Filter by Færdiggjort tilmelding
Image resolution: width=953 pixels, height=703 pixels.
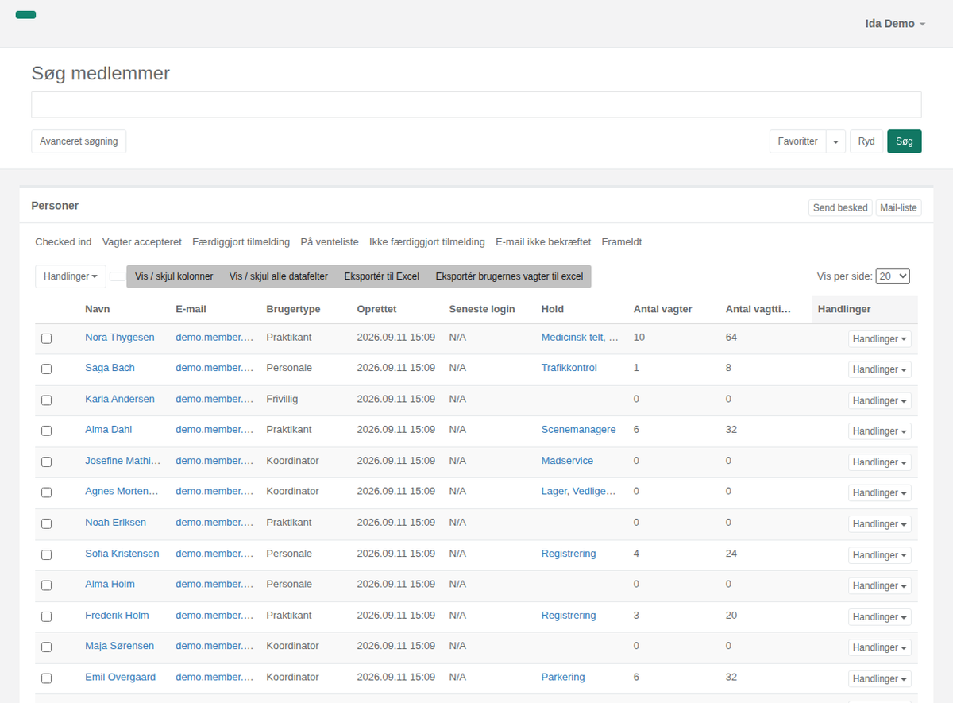(x=241, y=242)
